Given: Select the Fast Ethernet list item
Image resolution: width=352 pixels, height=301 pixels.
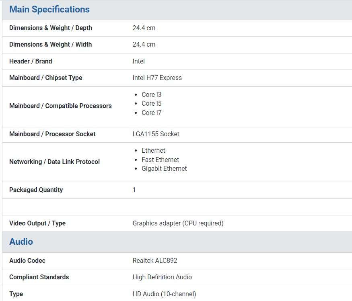Looking at the screenshot, I should click(x=160, y=160).
